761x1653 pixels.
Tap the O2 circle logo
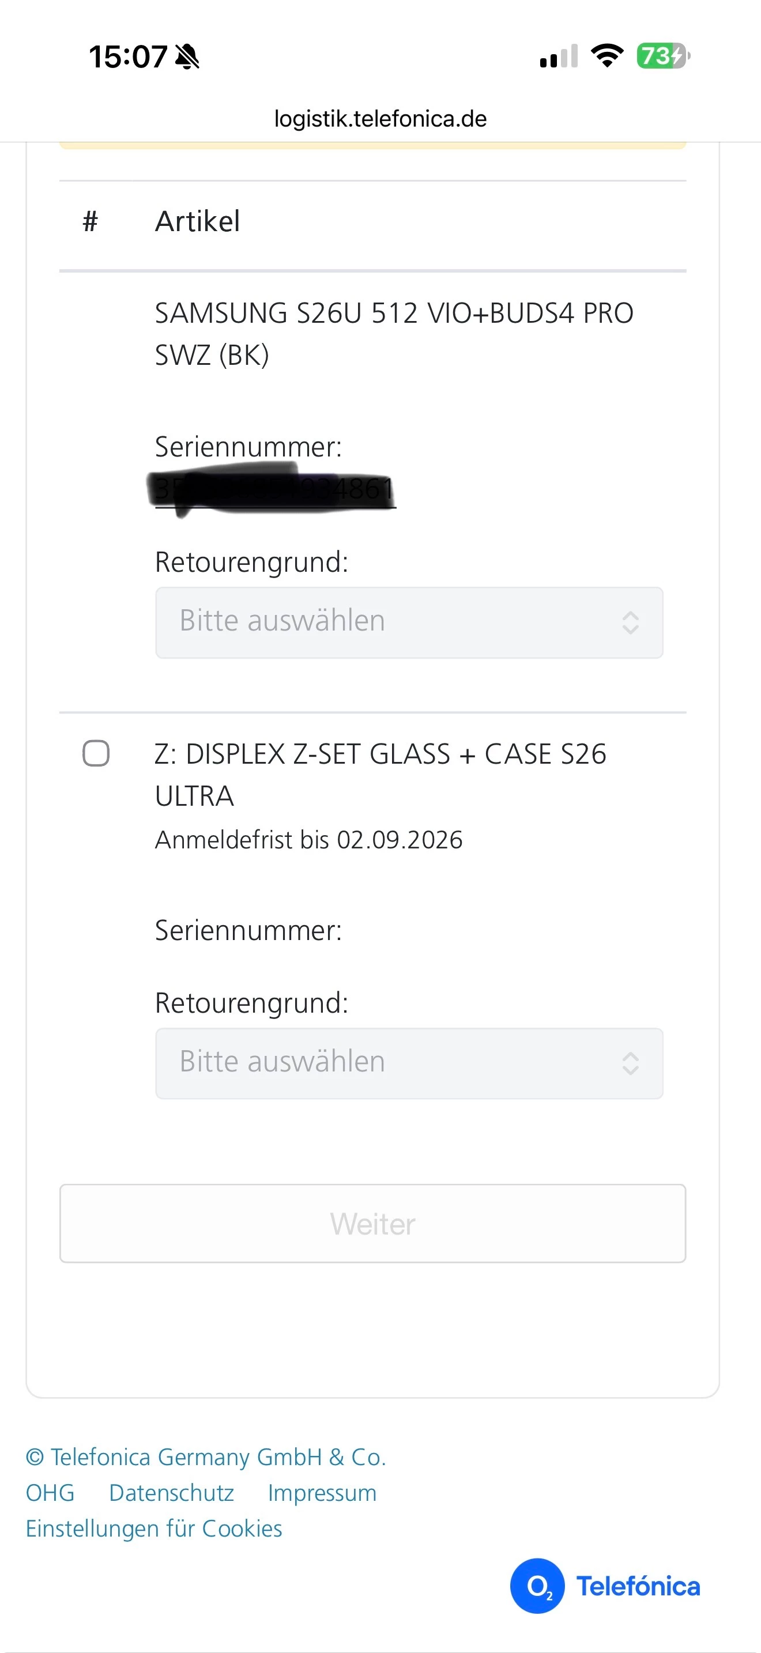(537, 1586)
